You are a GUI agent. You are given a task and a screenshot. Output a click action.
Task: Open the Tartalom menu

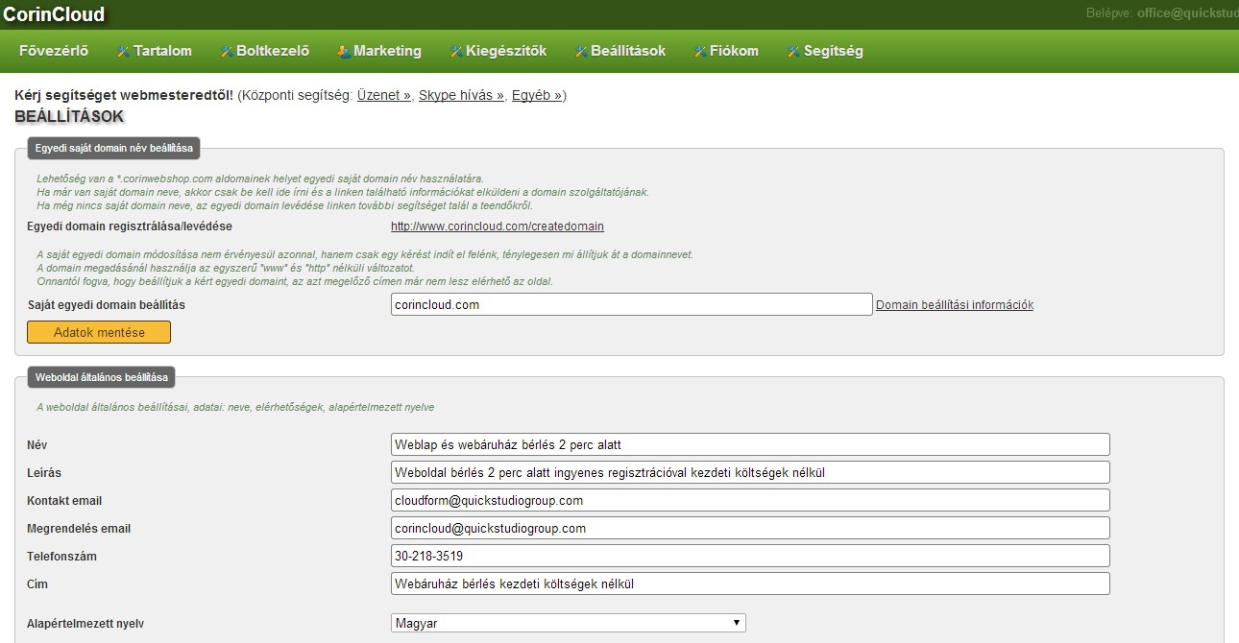pos(162,51)
